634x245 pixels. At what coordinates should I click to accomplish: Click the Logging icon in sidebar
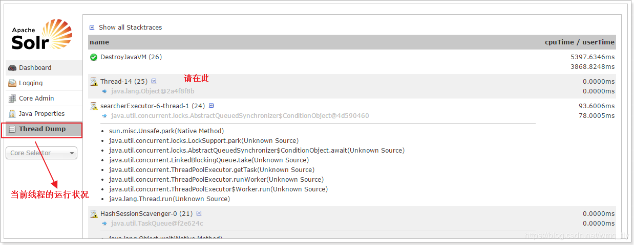coord(12,83)
